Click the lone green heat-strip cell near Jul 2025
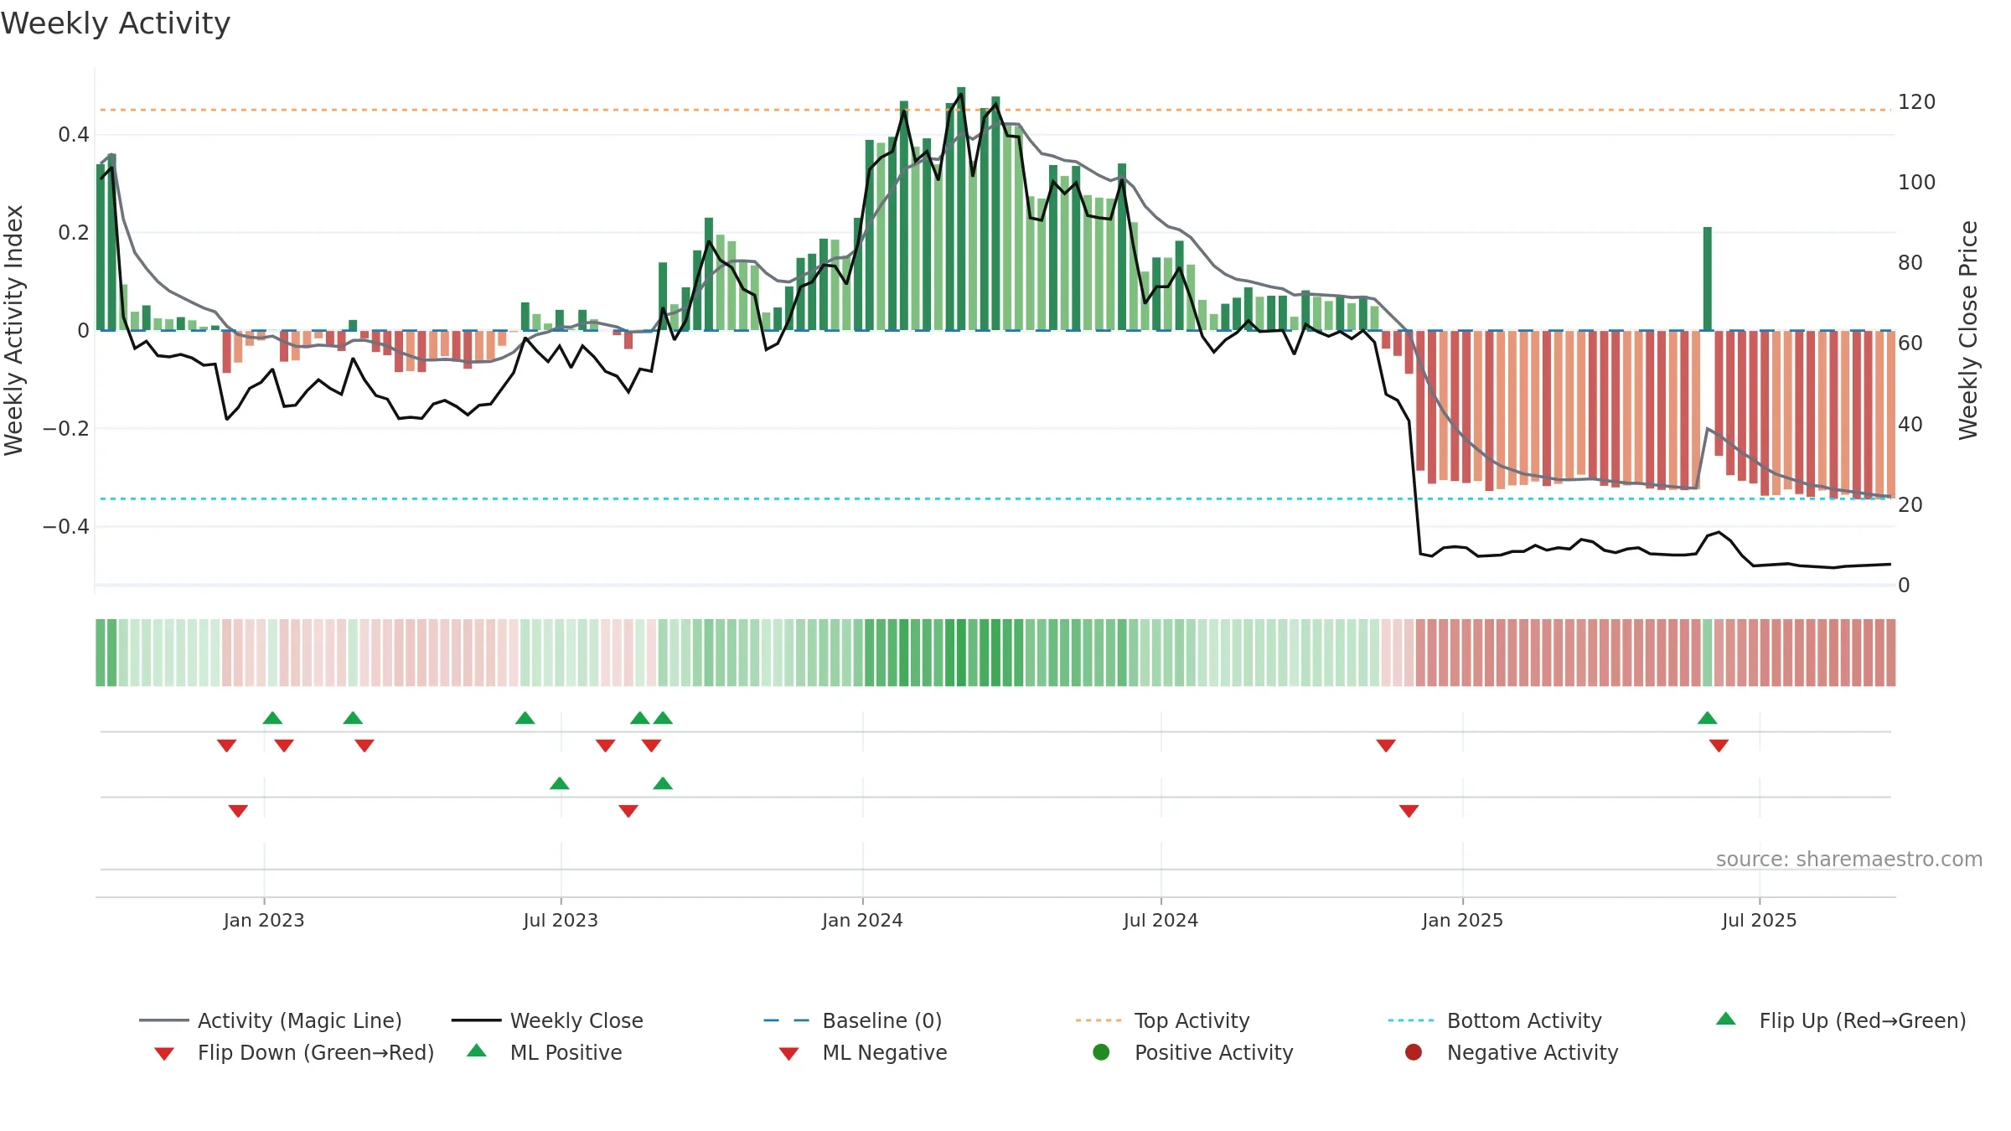The image size is (2011, 1131). point(1708,653)
